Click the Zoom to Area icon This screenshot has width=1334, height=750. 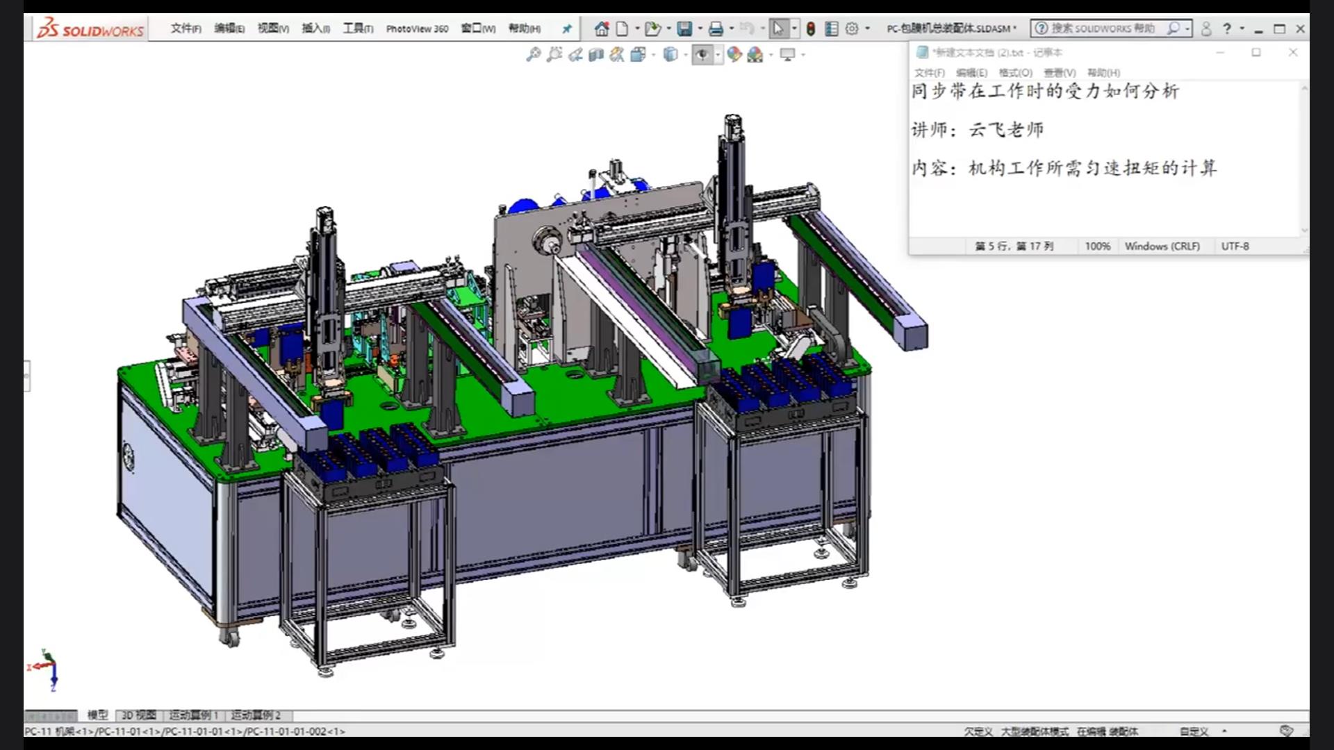point(554,54)
